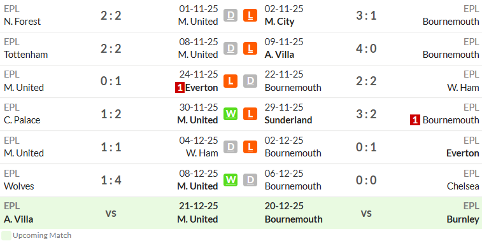Select the Chelsea team name

coord(463,186)
